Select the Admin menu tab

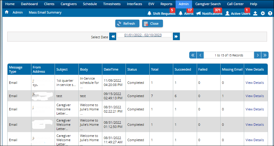click(184, 4)
